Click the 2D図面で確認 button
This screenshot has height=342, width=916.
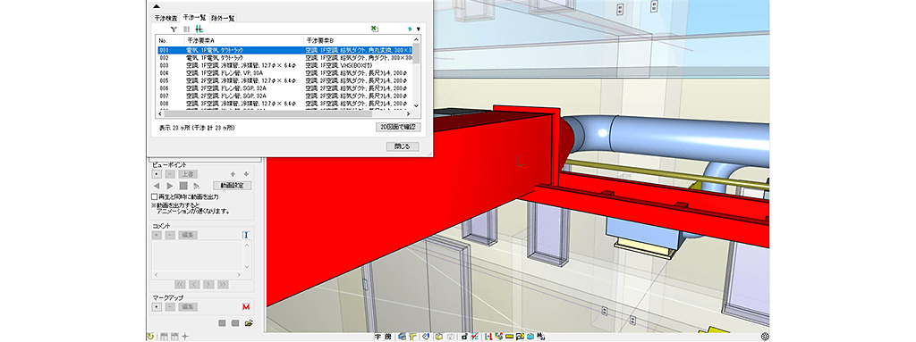click(x=398, y=126)
